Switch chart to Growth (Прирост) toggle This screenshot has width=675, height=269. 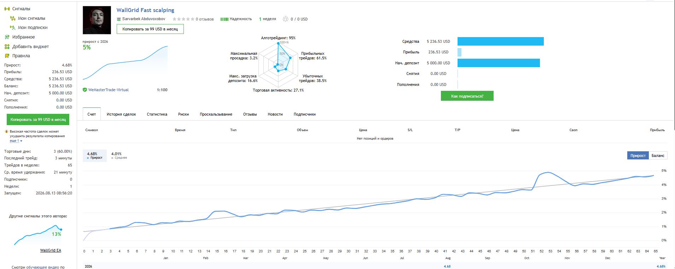[638, 156]
